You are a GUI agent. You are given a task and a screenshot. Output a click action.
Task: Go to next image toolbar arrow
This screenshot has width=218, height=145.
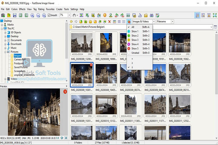point(26,15)
